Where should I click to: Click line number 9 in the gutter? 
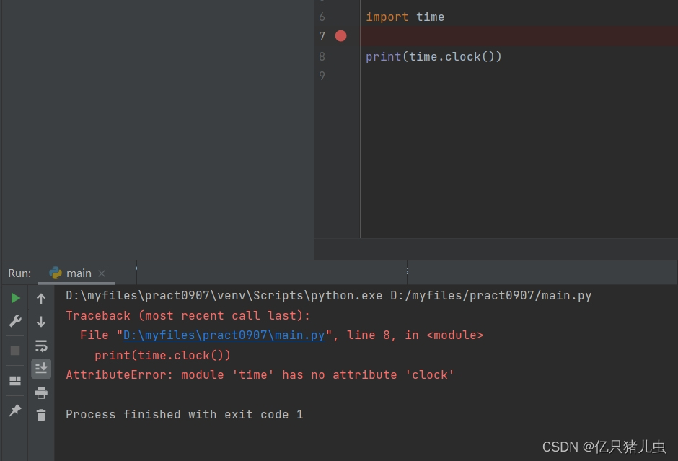click(x=322, y=76)
